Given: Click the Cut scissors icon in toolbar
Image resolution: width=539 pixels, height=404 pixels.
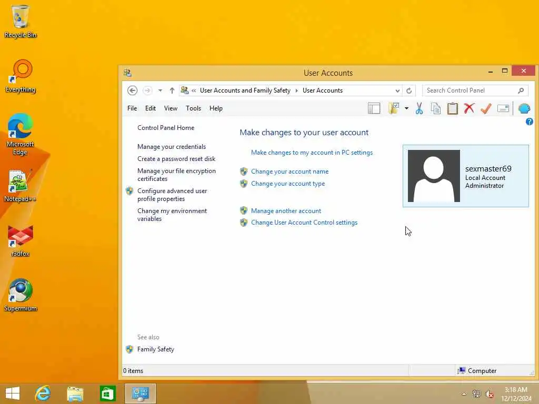Looking at the screenshot, I should (x=419, y=108).
